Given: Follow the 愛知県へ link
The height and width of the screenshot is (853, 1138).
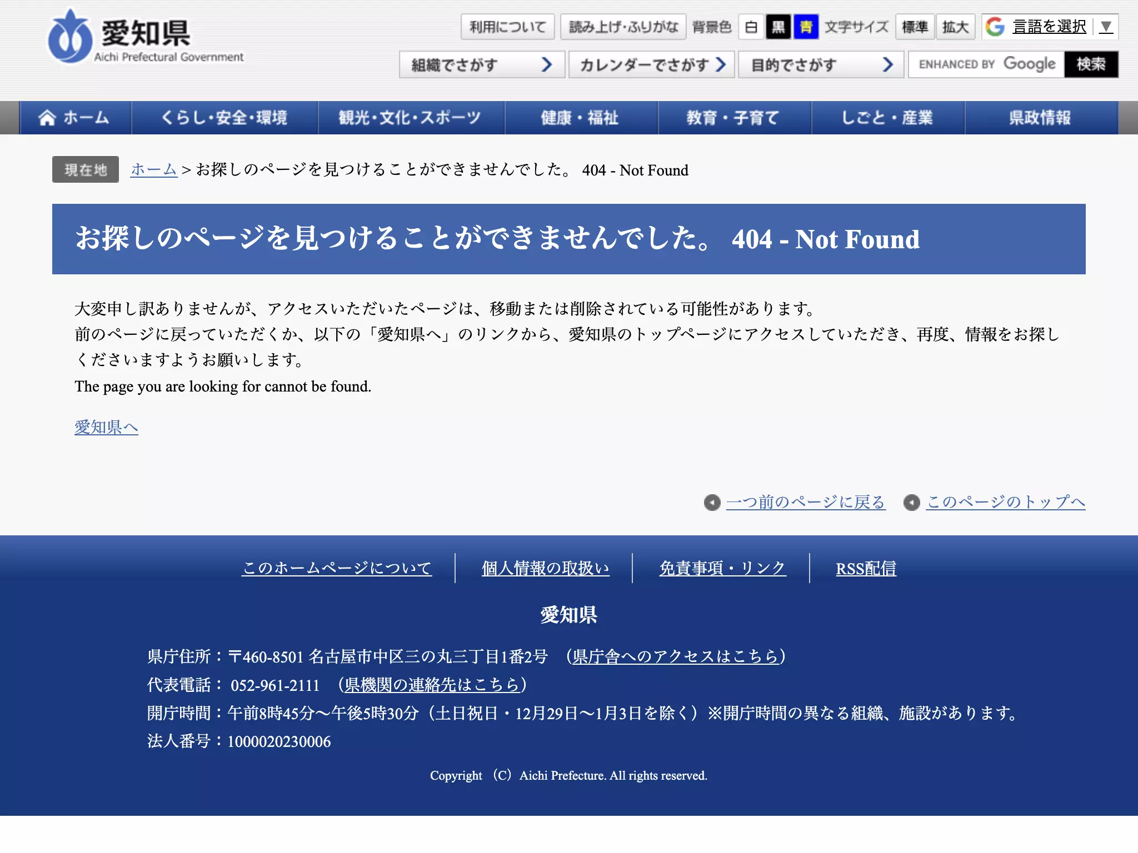Looking at the screenshot, I should (x=106, y=427).
